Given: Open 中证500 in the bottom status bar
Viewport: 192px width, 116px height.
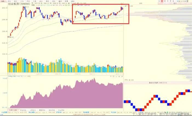Looking at the screenshot, I should point(113,112).
